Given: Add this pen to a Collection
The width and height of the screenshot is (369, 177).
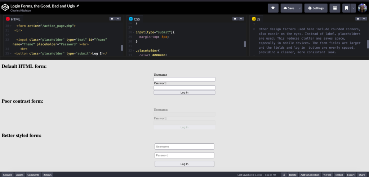Looking at the screenshot, I should coord(310,175).
